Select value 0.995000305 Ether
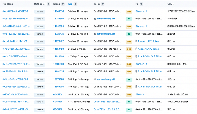 [177, 64]
